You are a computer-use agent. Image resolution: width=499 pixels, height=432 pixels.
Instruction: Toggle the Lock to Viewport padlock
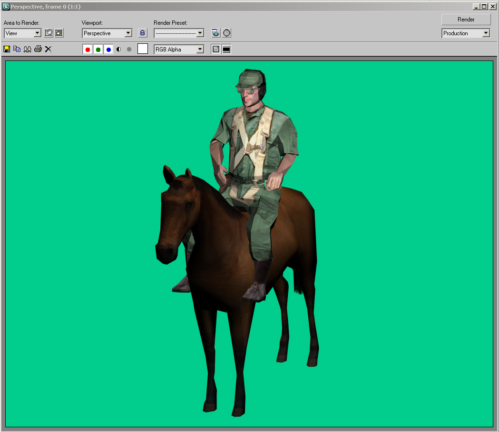pyautogui.click(x=142, y=33)
